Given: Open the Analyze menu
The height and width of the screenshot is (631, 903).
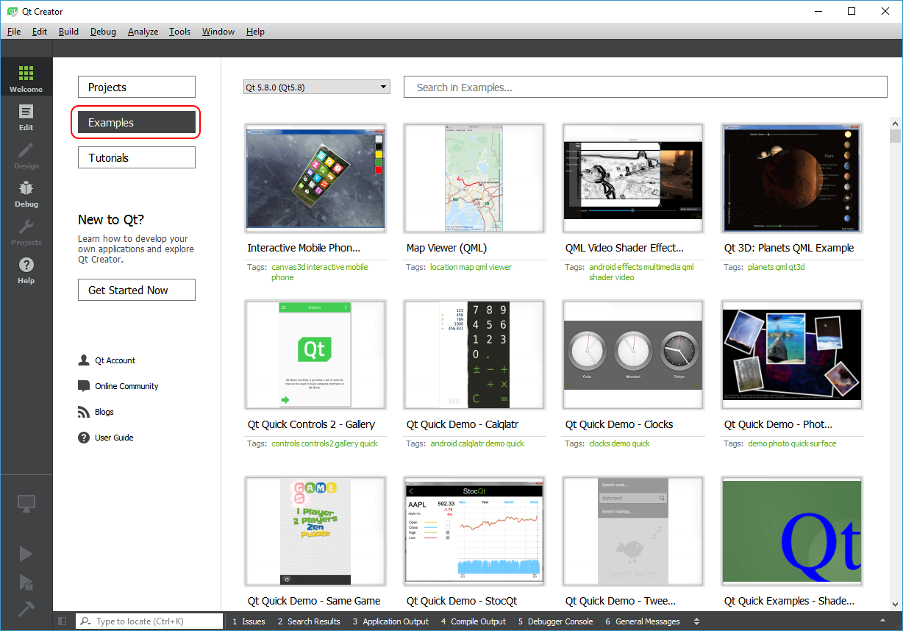Looking at the screenshot, I should point(143,32).
